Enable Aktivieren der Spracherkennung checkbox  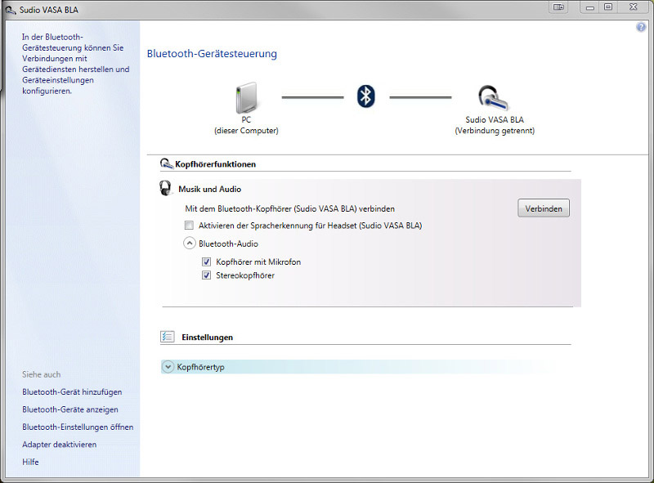[189, 226]
